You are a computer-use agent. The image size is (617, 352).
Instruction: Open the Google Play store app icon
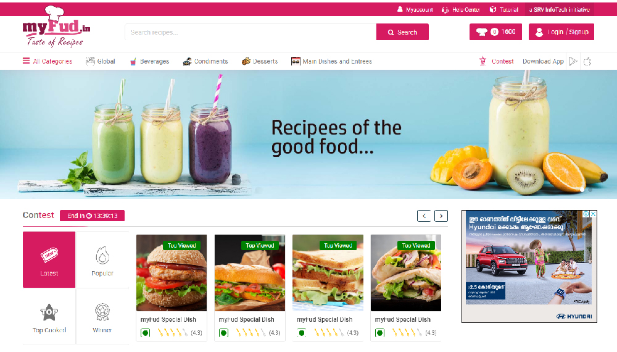tap(573, 61)
